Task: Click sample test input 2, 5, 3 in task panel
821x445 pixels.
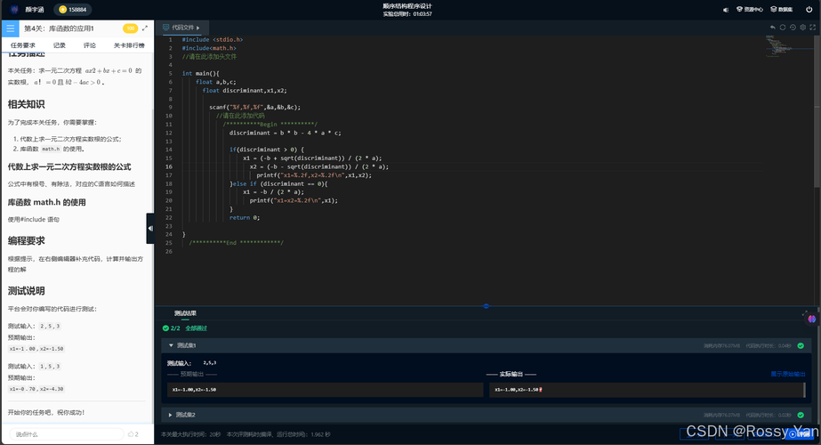Action: (x=51, y=326)
